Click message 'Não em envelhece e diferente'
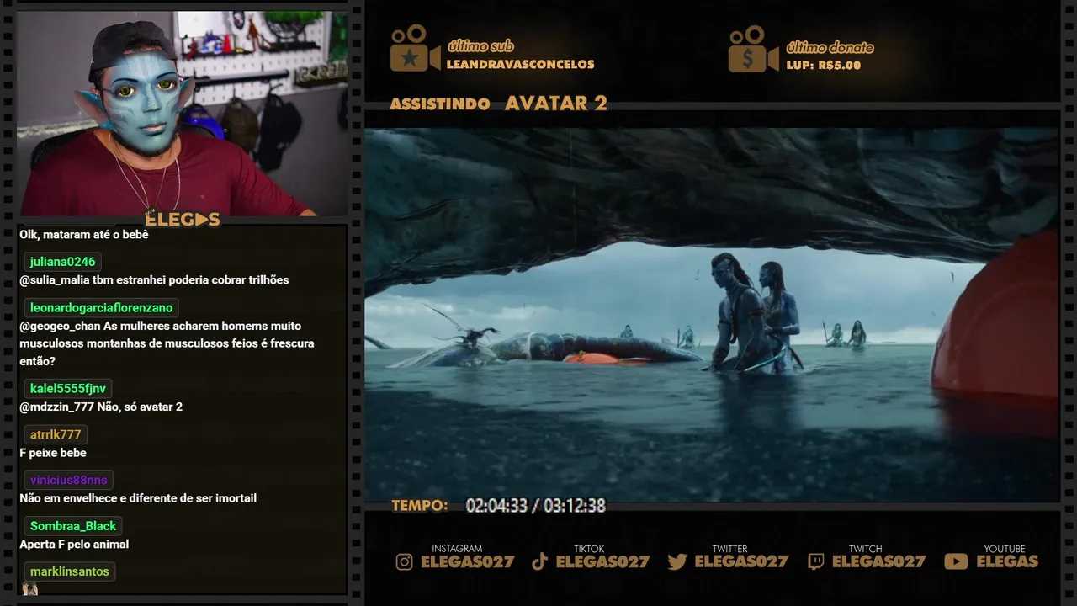The width and height of the screenshot is (1077, 606). click(x=138, y=498)
